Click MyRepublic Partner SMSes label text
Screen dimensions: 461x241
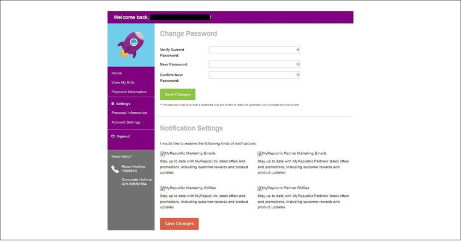pos(285,188)
